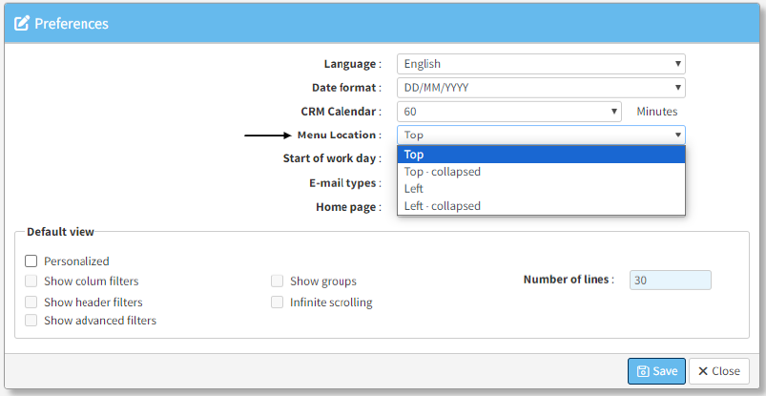Collapse the Menu Location dropdown
Viewport: 766px width, 396px height.
(x=540, y=135)
